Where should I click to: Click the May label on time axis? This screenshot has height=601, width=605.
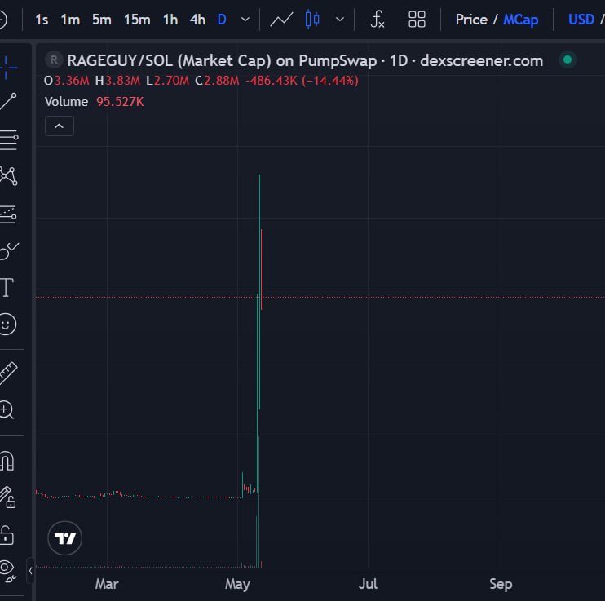click(x=237, y=584)
